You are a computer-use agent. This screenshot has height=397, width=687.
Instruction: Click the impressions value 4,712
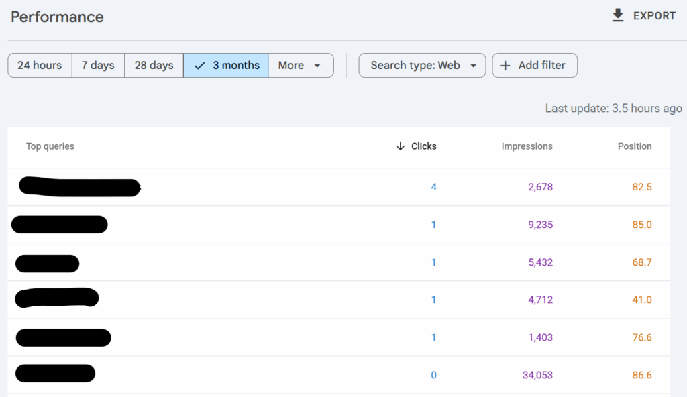540,300
